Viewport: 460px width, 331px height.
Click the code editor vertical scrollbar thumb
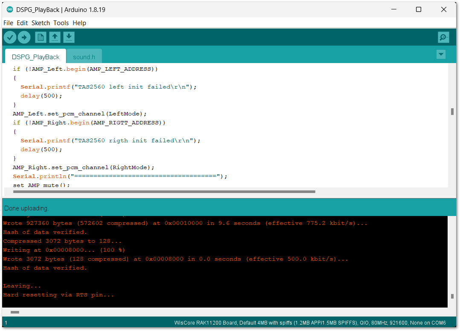coord(452,112)
